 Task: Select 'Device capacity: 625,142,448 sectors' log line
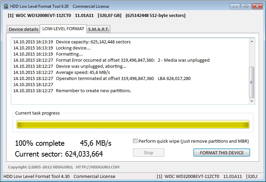point(72,42)
